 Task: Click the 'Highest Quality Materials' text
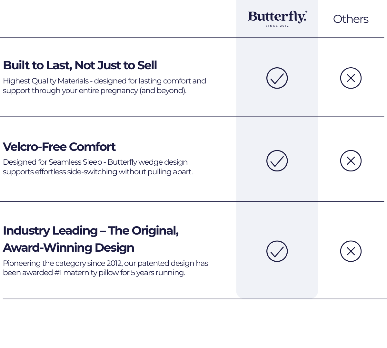46,81
